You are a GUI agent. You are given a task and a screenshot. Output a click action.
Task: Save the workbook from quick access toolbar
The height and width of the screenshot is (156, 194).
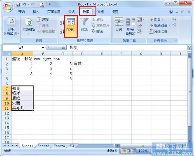pyautogui.click(x=18, y=5)
